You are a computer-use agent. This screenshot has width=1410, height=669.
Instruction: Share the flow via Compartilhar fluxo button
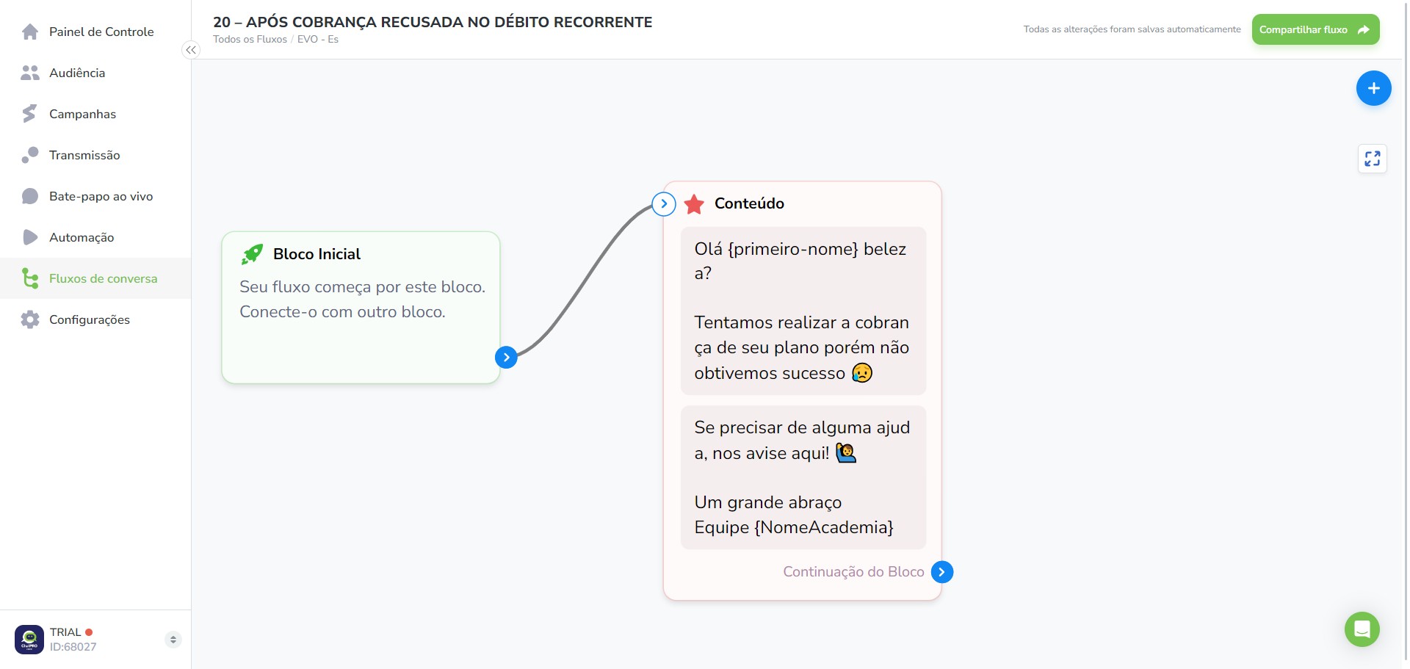pos(1315,29)
